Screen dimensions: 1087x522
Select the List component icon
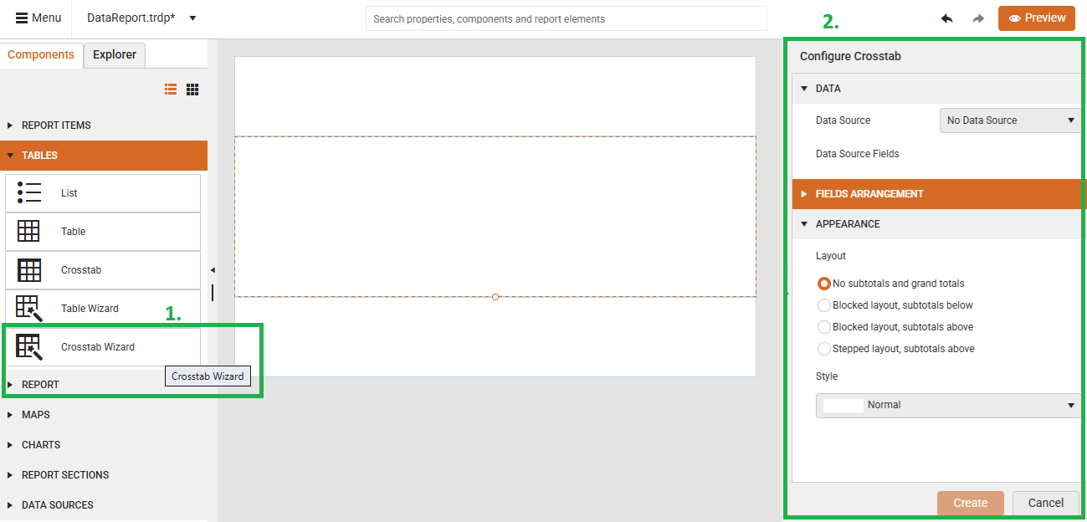pos(29,193)
